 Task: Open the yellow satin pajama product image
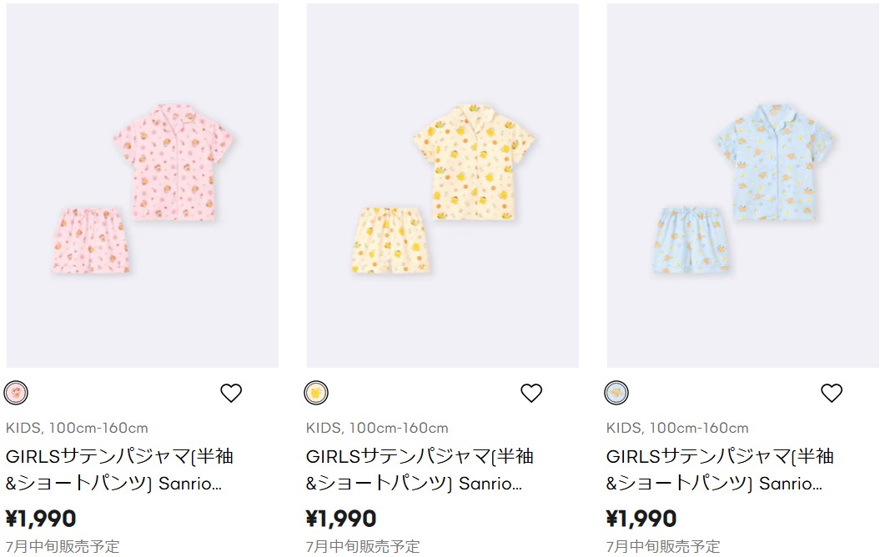pyautogui.click(x=442, y=186)
